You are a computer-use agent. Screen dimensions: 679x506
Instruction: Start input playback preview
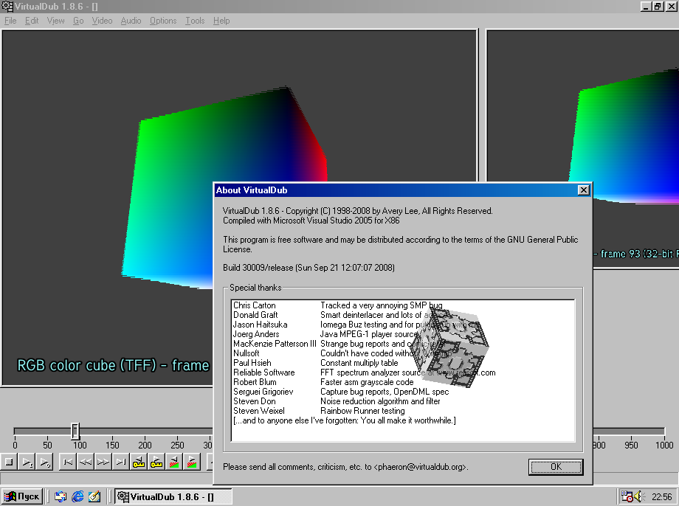(x=27, y=462)
